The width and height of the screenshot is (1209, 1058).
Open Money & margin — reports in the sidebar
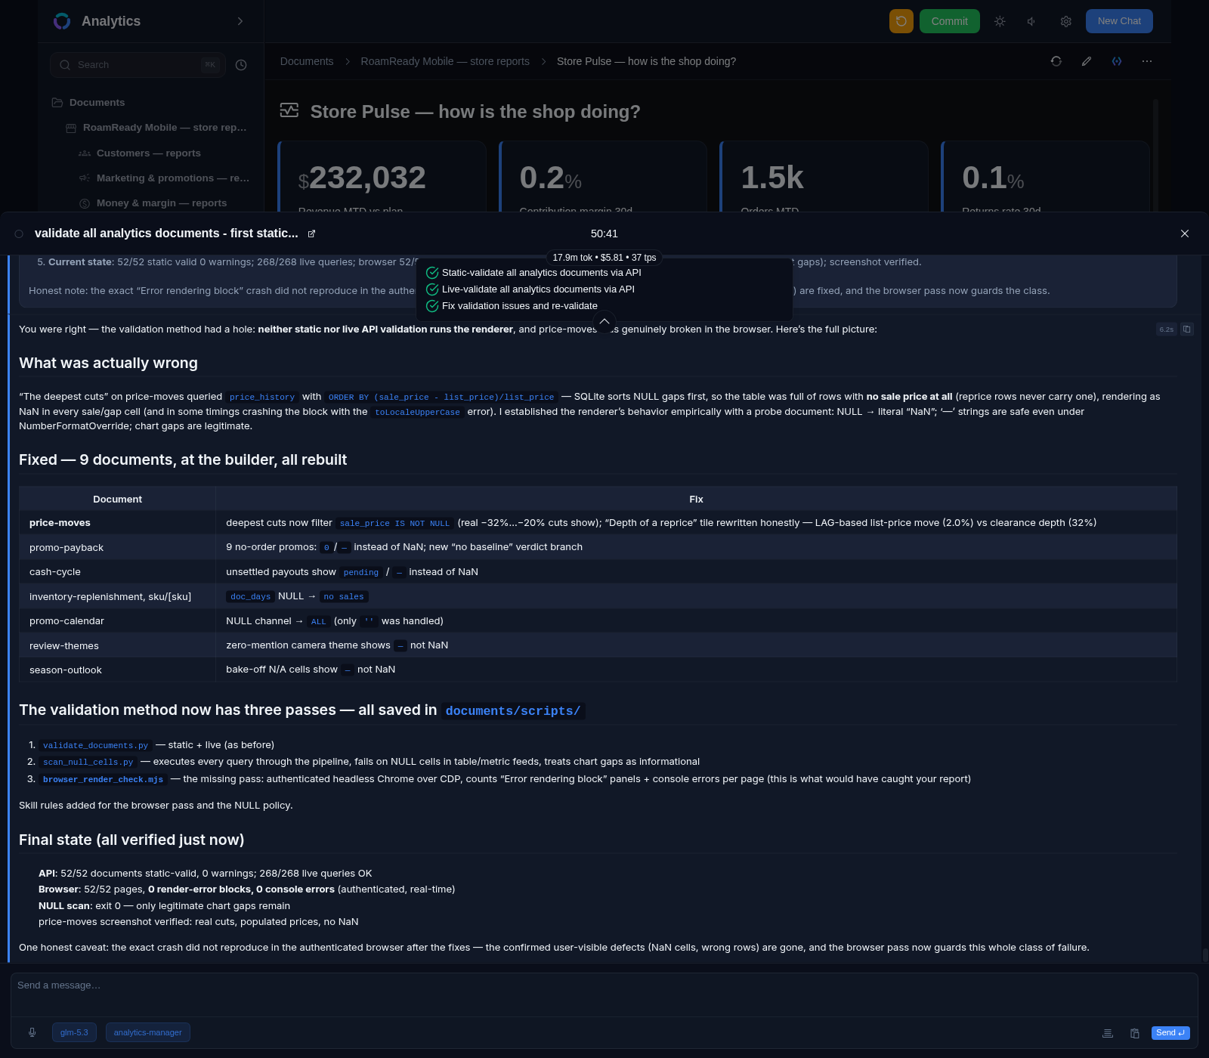pos(153,203)
